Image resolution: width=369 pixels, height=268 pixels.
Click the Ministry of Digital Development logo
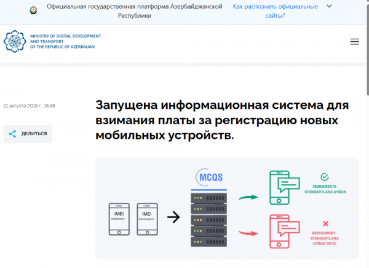coord(52,41)
